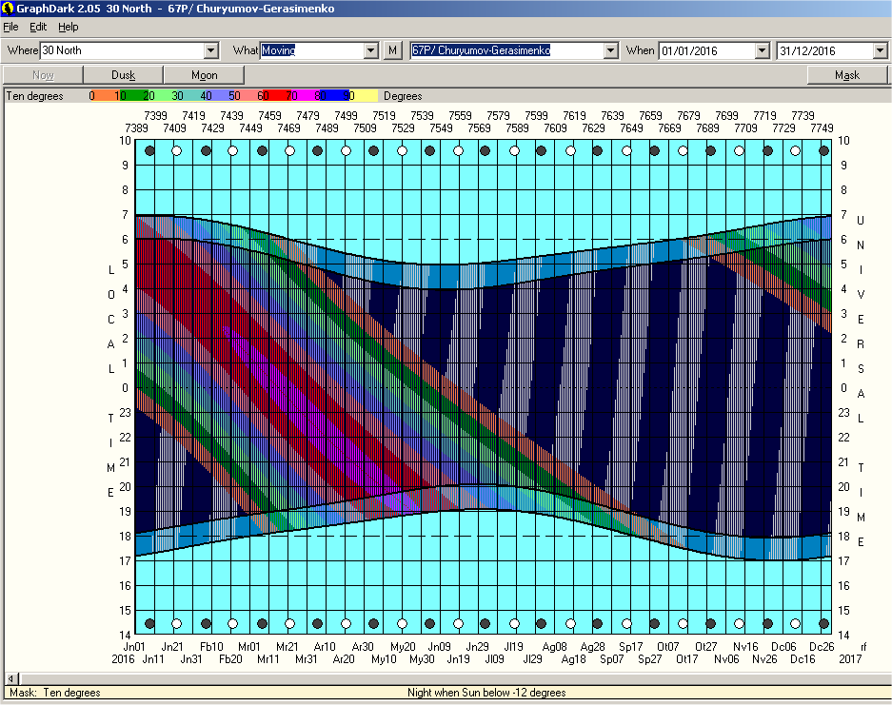Expand the What dropdown showing Moving

[x=371, y=50]
